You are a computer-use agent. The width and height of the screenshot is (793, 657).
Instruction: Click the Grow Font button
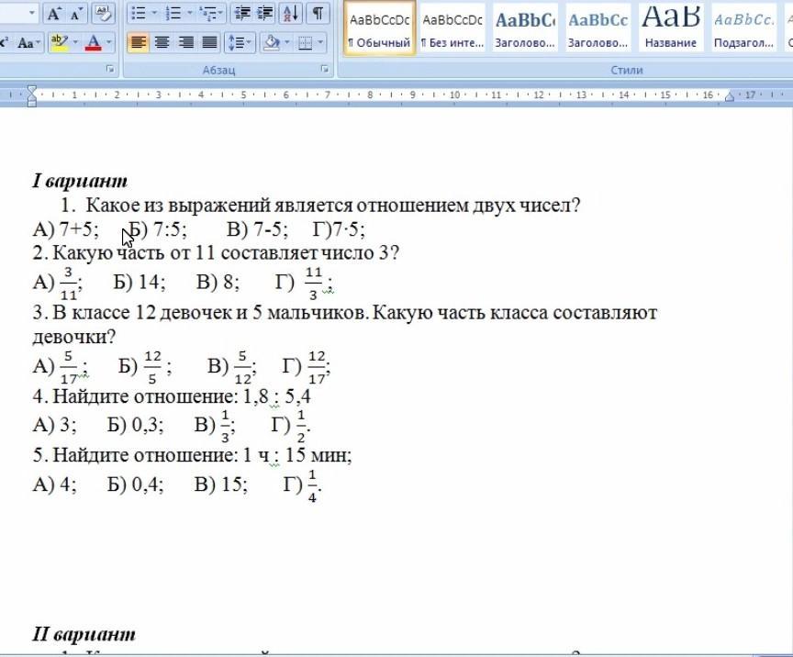(54, 14)
